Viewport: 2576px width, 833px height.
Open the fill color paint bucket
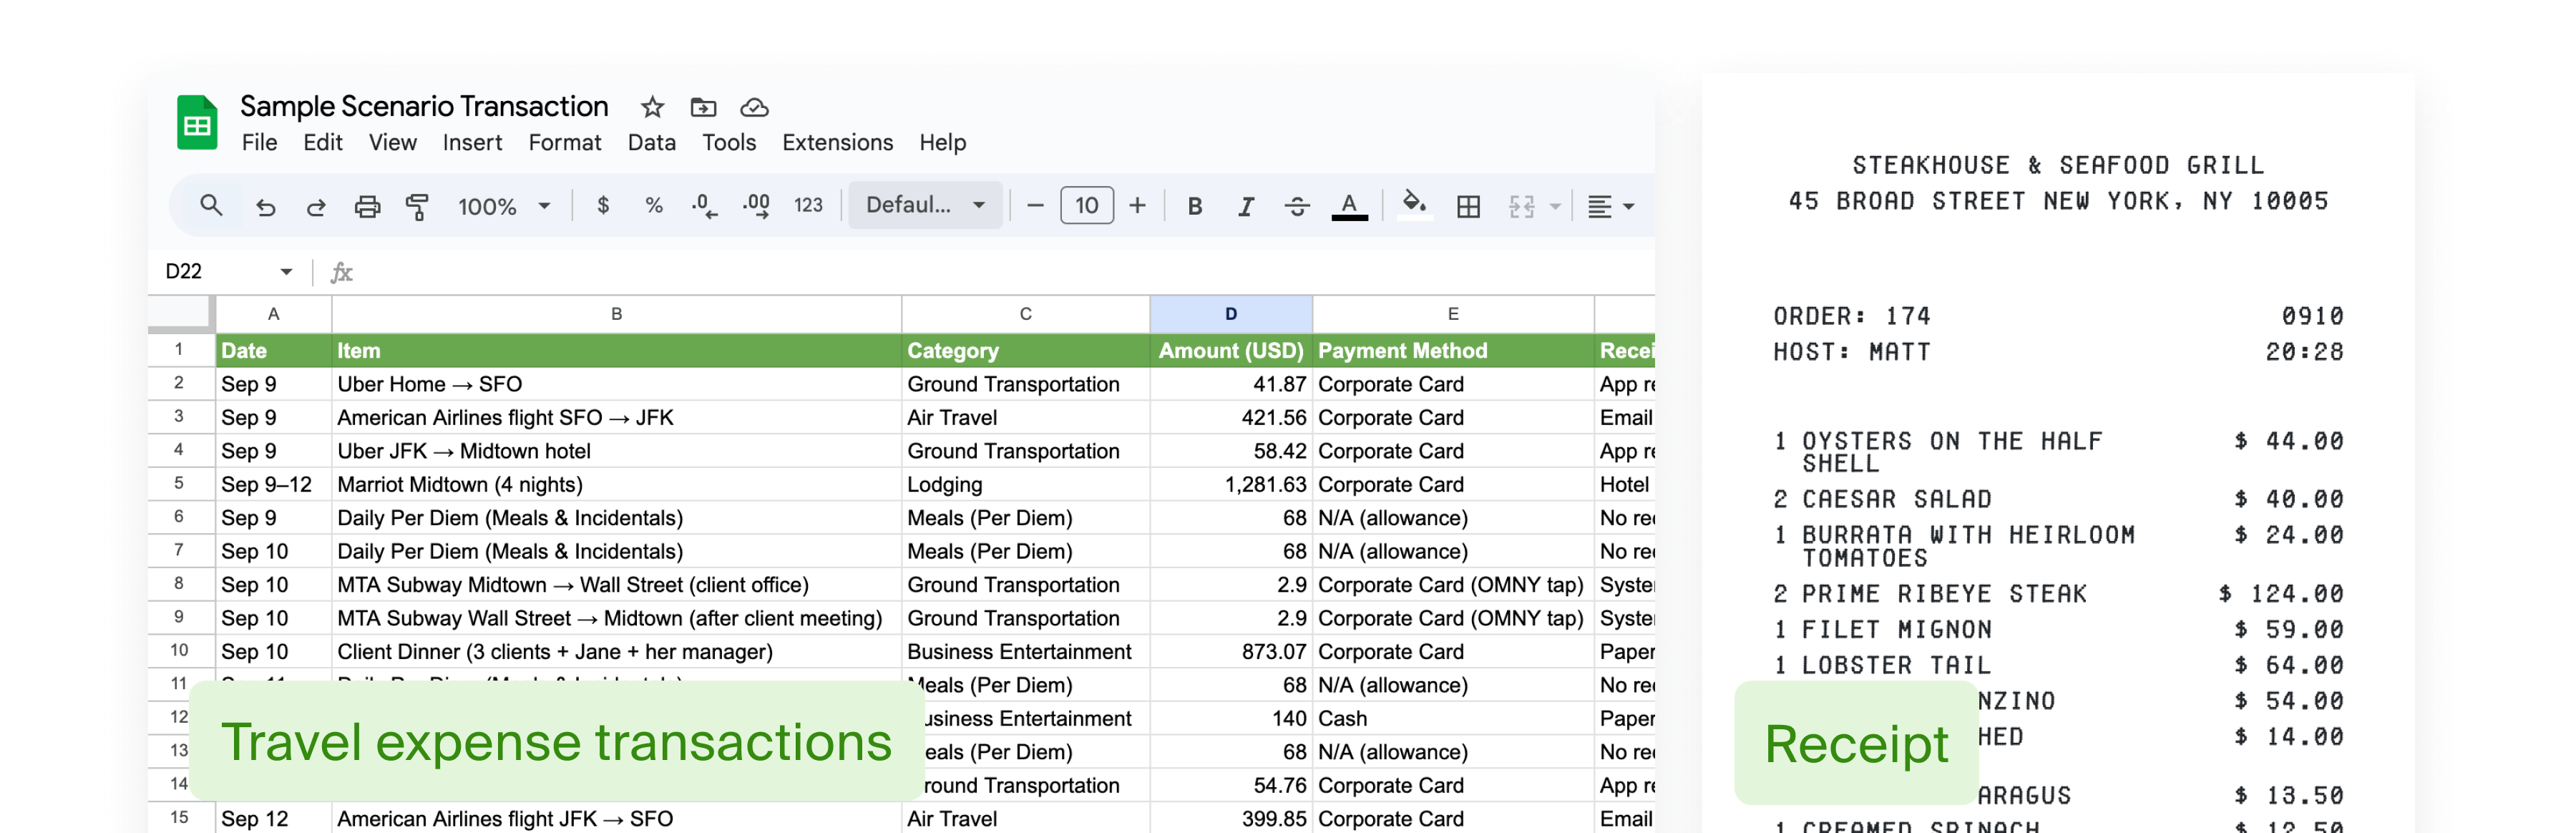tap(1413, 205)
